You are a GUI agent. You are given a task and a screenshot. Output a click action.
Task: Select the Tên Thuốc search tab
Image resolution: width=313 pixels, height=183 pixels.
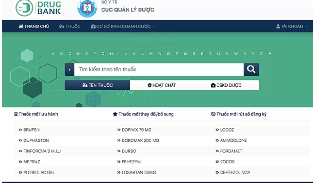click(97, 85)
